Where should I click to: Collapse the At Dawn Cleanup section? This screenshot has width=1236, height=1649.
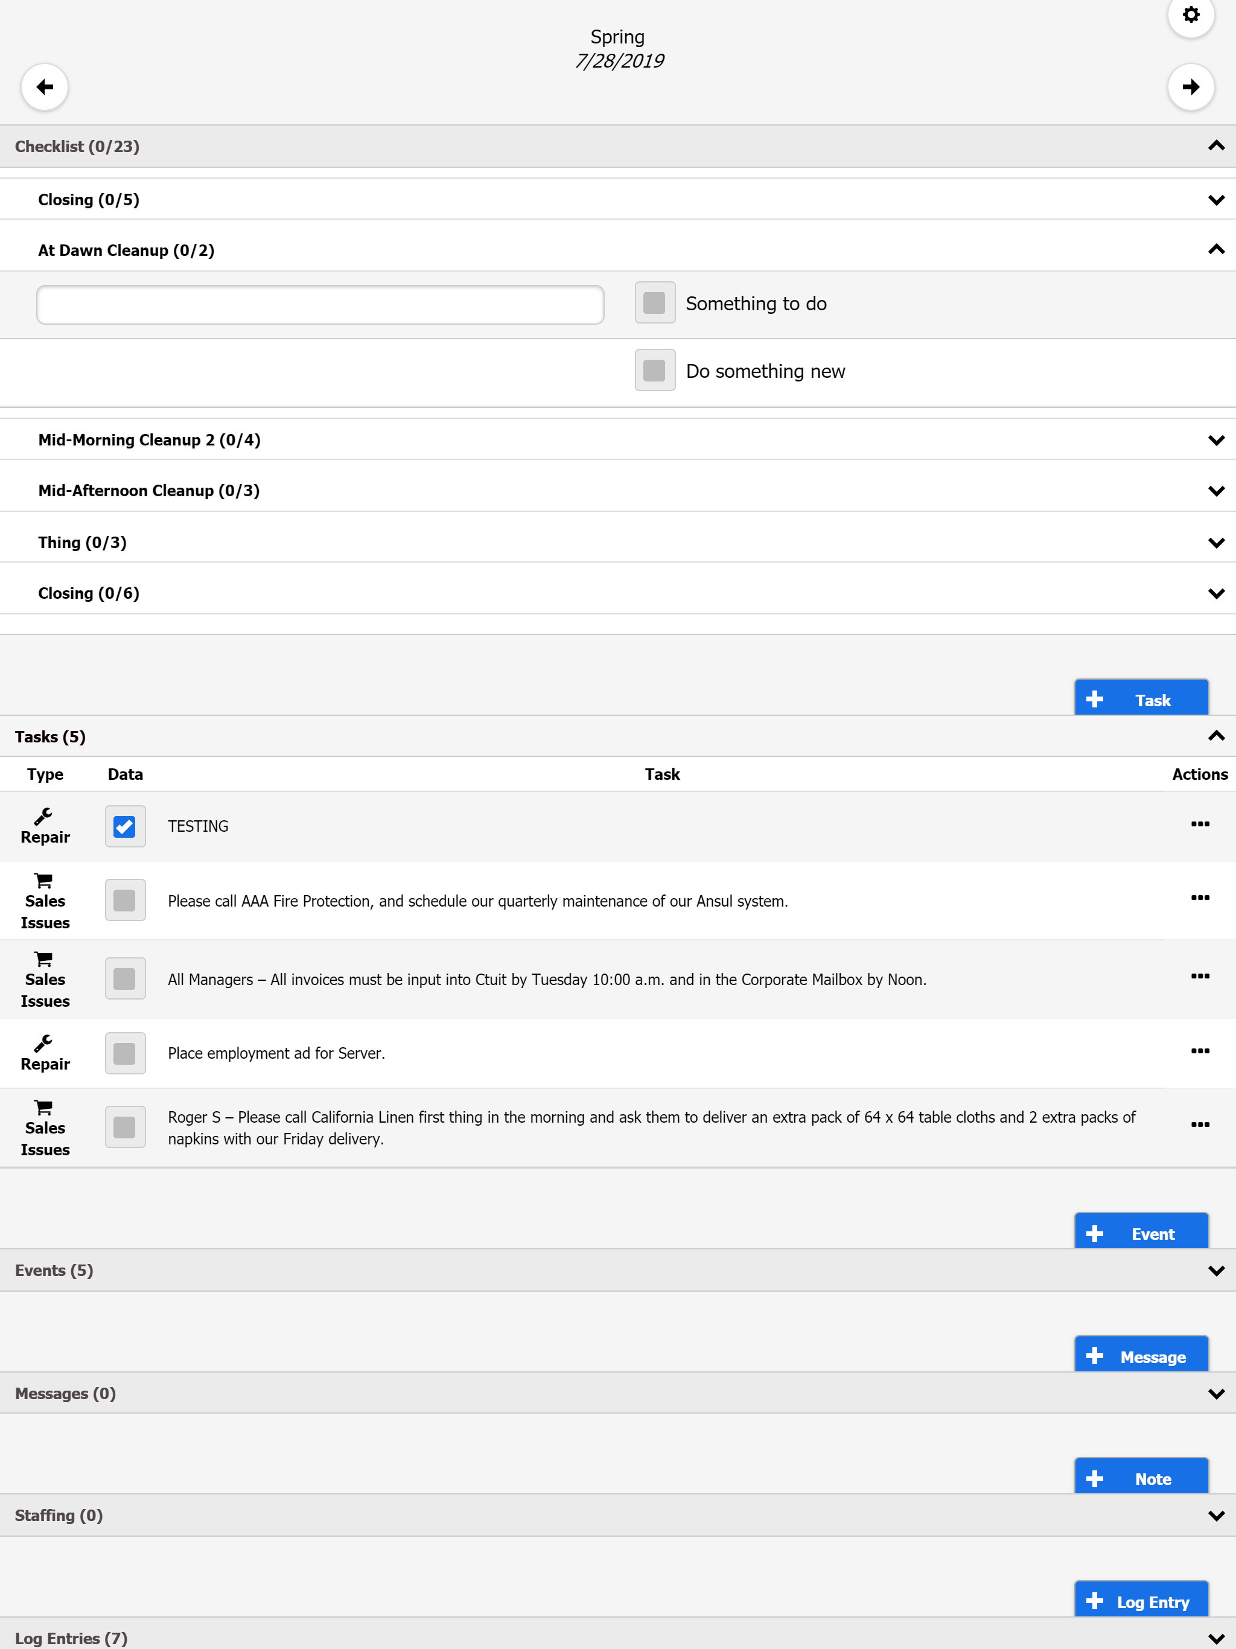point(1216,250)
